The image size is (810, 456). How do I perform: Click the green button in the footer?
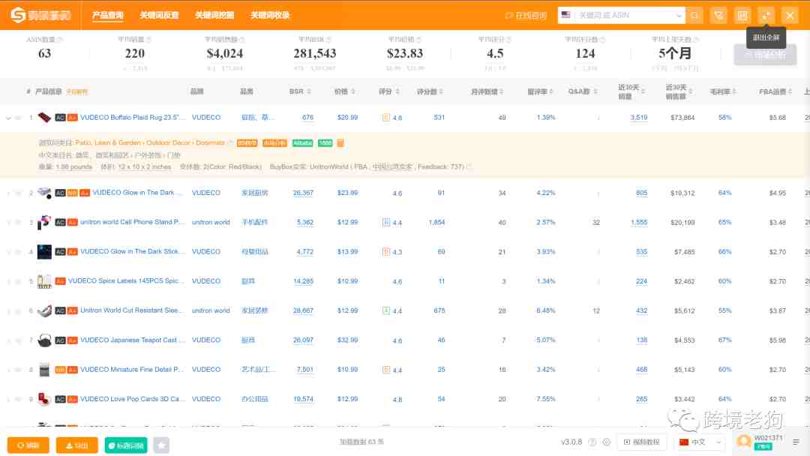(x=125, y=445)
